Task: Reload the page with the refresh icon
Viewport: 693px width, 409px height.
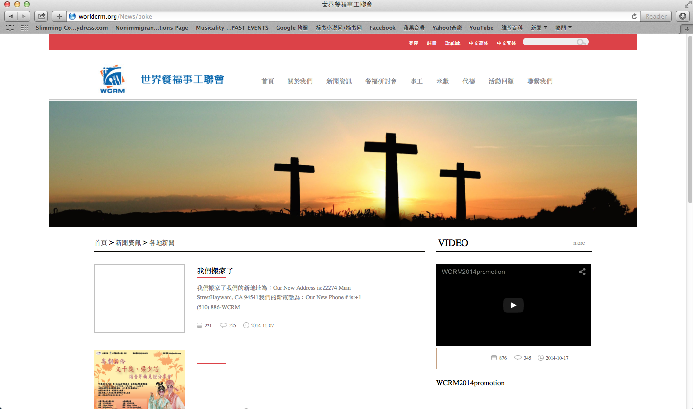Action: click(634, 16)
